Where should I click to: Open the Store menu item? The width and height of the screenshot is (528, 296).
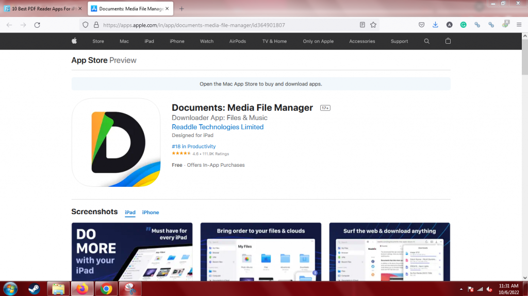coord(98,41)
